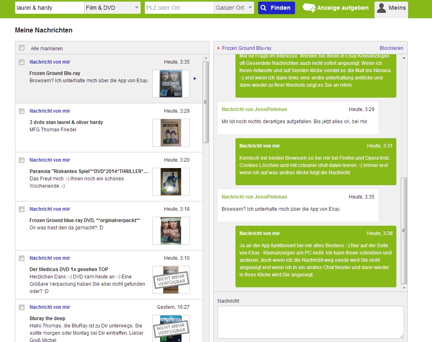
Task: Click the orange arrow before Frozen Ground Blu-ray header
Action: [219, 48]
